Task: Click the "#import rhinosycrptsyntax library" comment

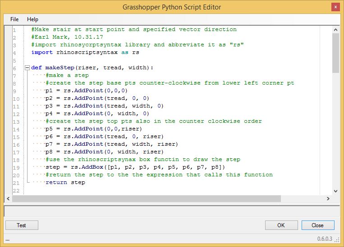Action: click(138, 45)
